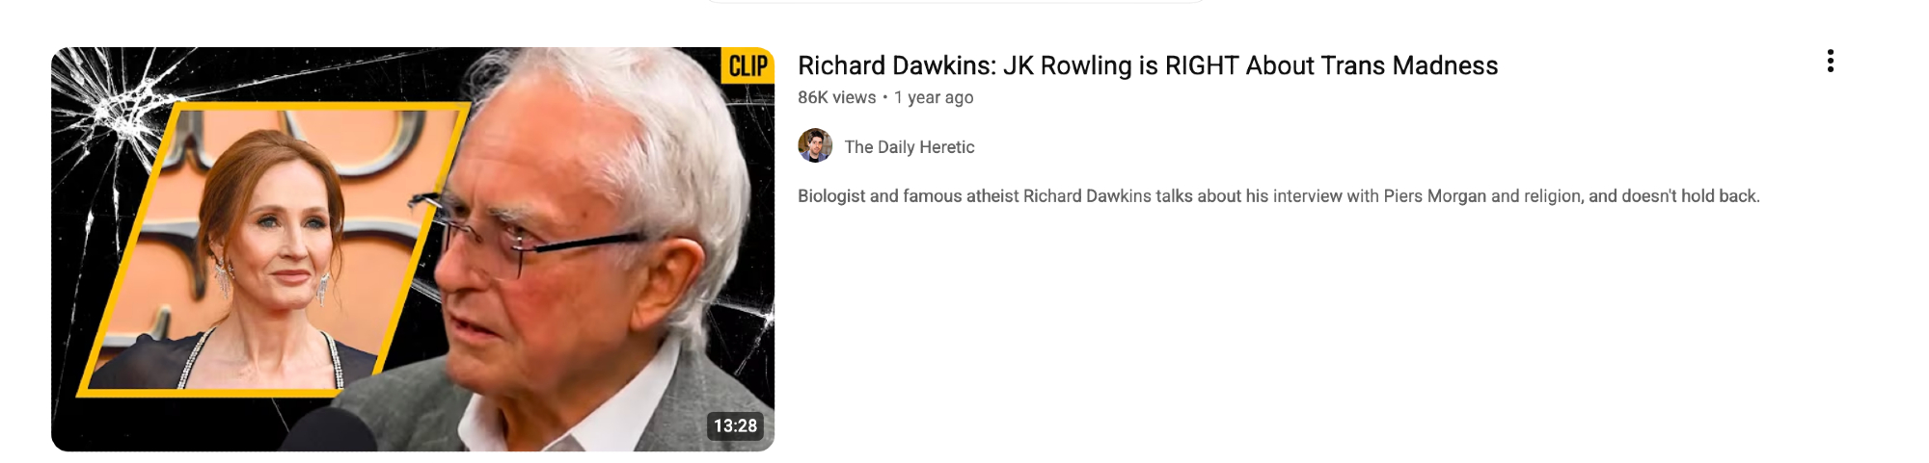Viewport: 1929px width, 463px height.
Task: Click "Richard Dawkins:" at the title start
Action: (x=897, y=65)
